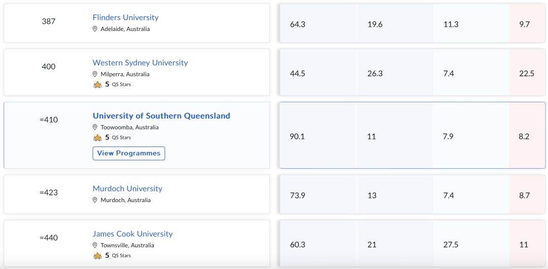Image resolution: width=548 pixels, height=269 pixels.
Task: Select the 22.5 pink score cell
Action: (527, 73)
